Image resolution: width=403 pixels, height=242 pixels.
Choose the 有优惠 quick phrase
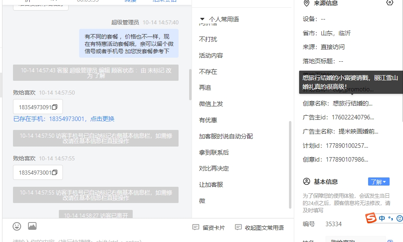(208, 120)
